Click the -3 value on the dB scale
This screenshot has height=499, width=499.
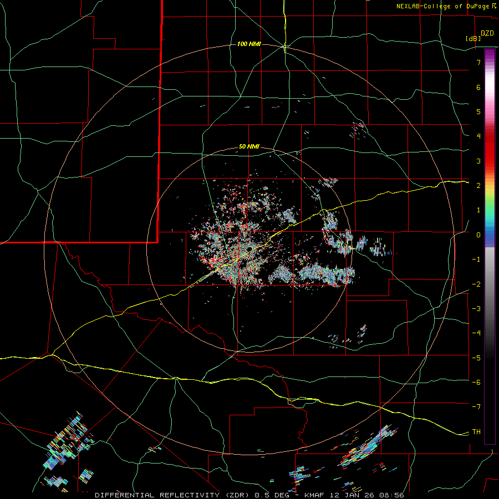tap(476, 309)
